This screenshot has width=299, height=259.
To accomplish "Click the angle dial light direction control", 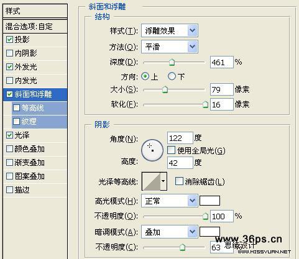I will (152, 150).
